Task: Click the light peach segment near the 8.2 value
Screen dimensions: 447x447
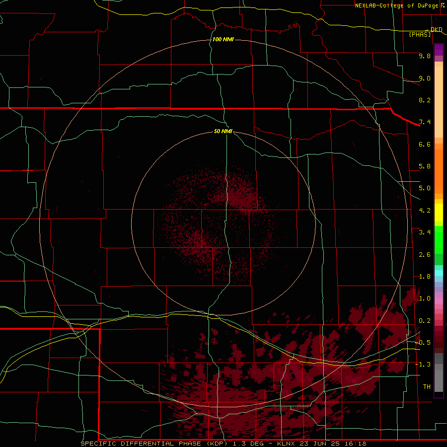Action: 439,102
